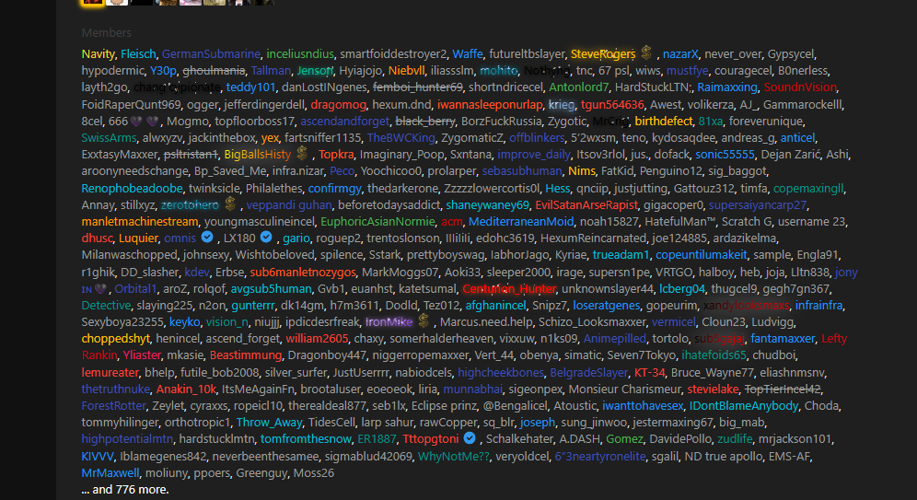Open Fleisch's profile link
Screen dimensions: 917x500
(138, 53)
